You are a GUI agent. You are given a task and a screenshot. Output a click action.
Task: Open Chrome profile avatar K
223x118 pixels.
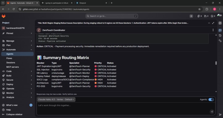pos(214,9)
